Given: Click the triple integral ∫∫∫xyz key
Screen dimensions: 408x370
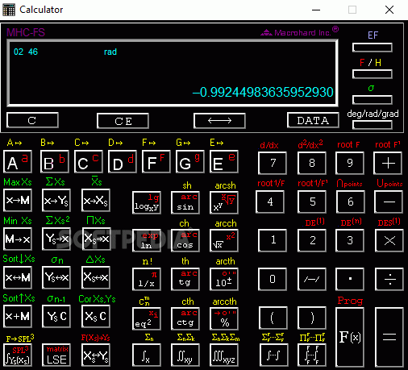Looking at the screenshot, I should pos(223,355).
